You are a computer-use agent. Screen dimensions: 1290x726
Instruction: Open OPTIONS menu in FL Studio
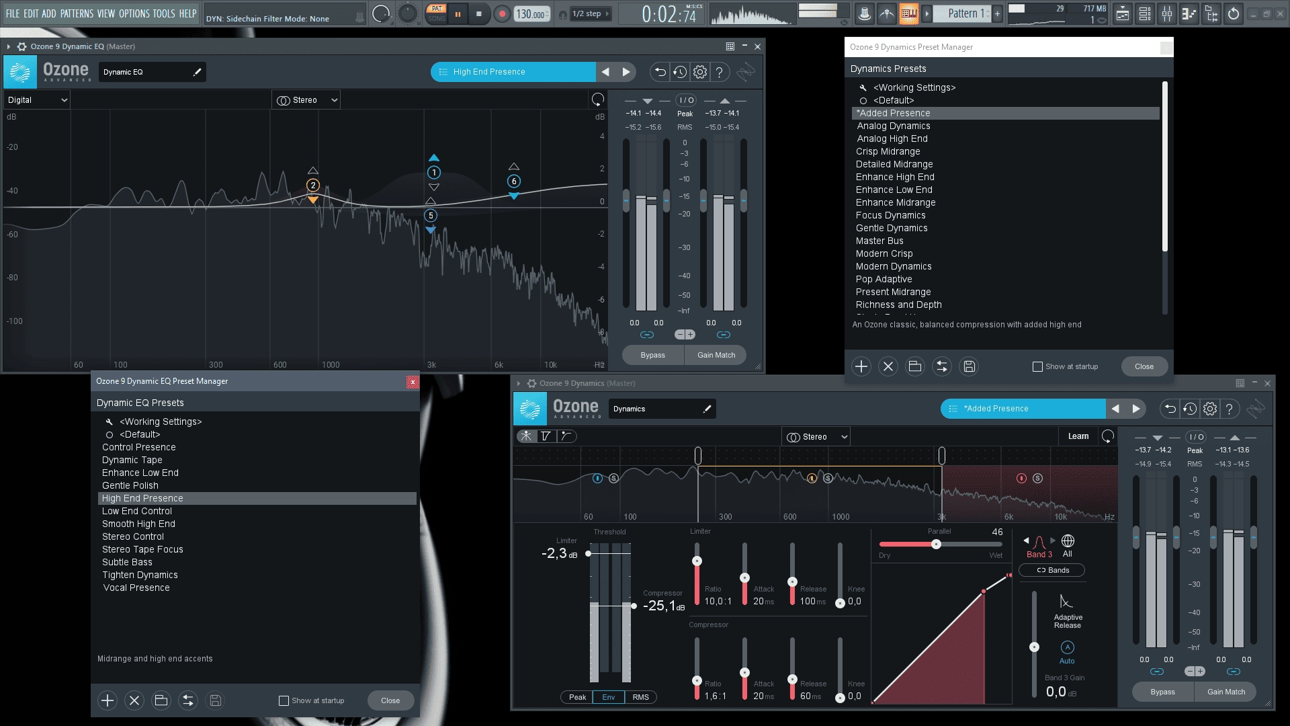tap(134, 13)
